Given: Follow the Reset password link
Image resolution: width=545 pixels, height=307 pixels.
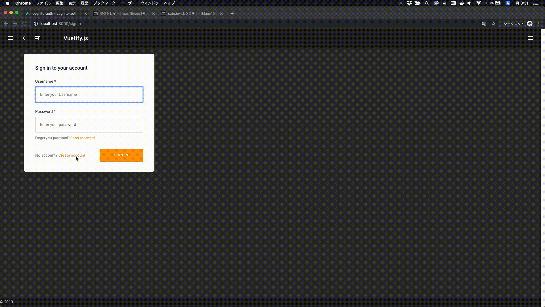Looking at the screenshot, I should click(x=82, y=138).
